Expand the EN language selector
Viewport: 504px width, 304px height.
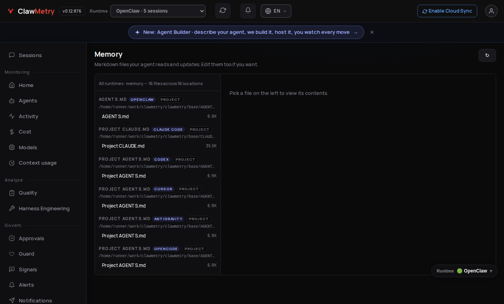276,11
